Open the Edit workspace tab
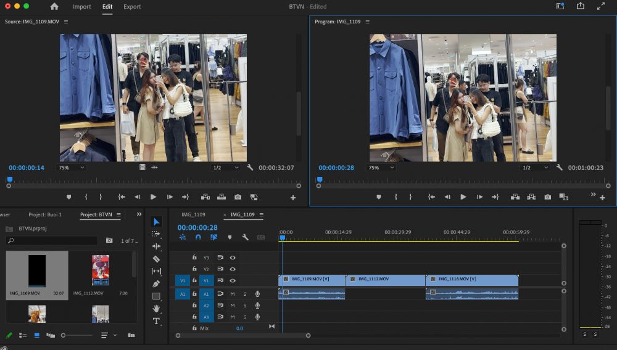Image resolution: width=617 pixels, height=350 pixels. tap(107, 7)
